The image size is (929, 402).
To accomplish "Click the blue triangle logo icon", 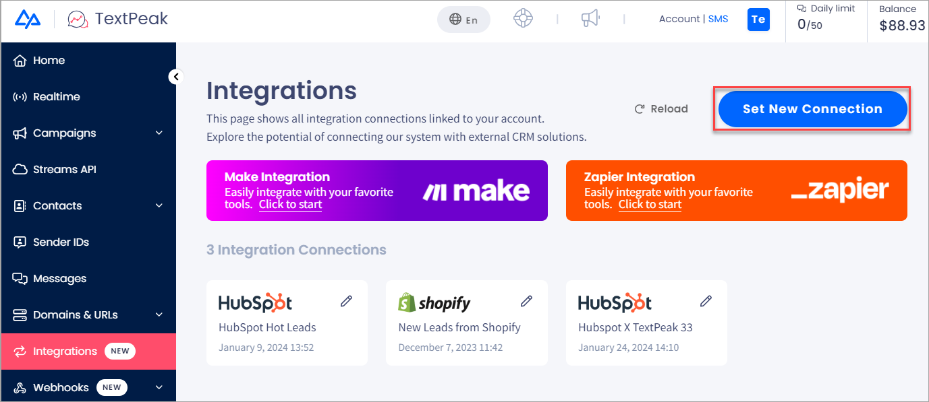I will point(28,20).
